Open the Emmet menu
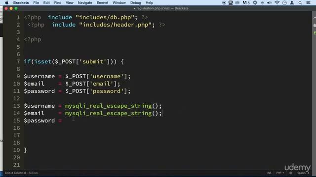The image size is (316, 177). [102, 2]
